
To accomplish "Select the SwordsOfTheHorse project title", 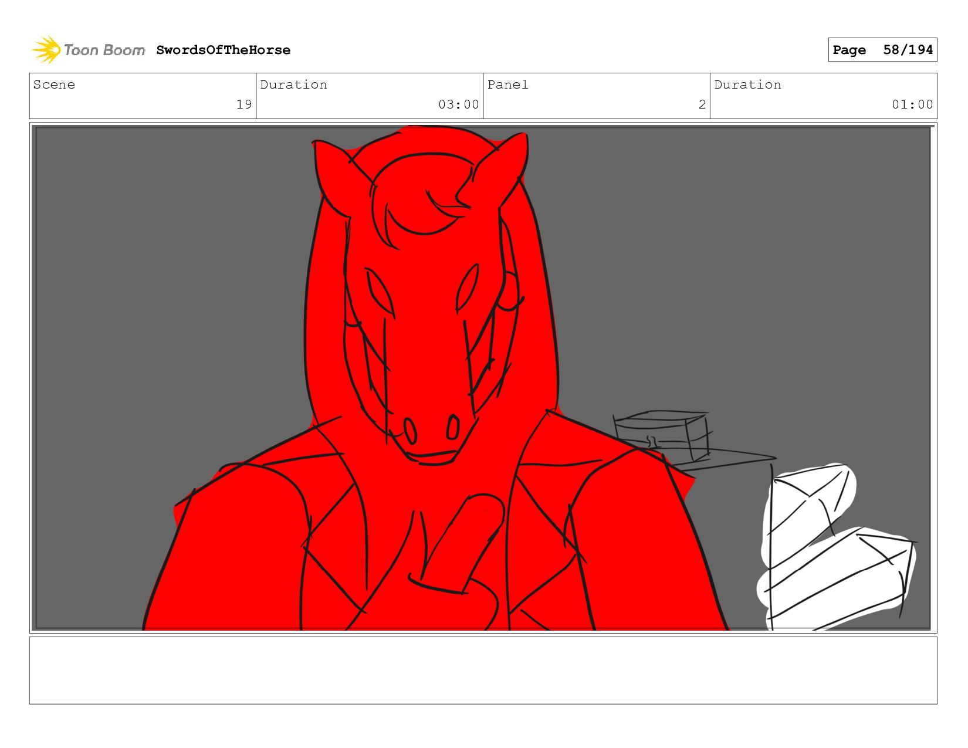I will 223,50.
